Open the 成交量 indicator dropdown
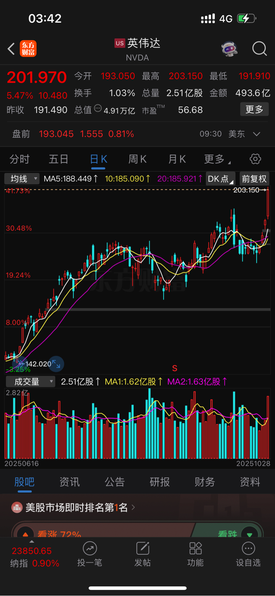 (x=30, y=382)
